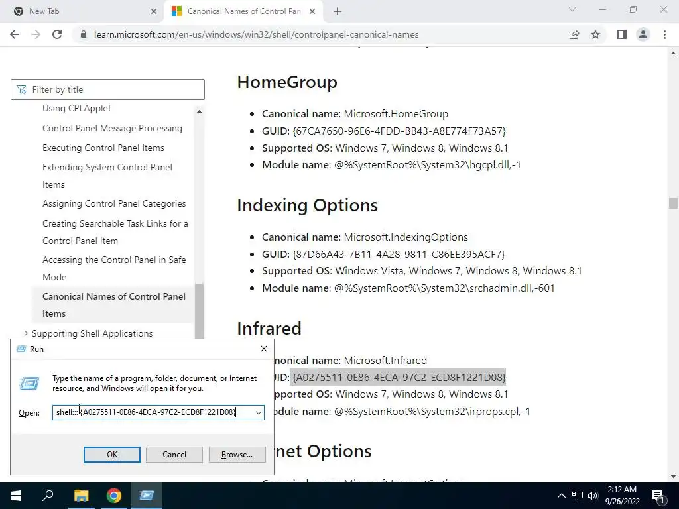Screen dimensions: 679x509
Task: Open the Chrome profile avatar
Action: [643, 34]
